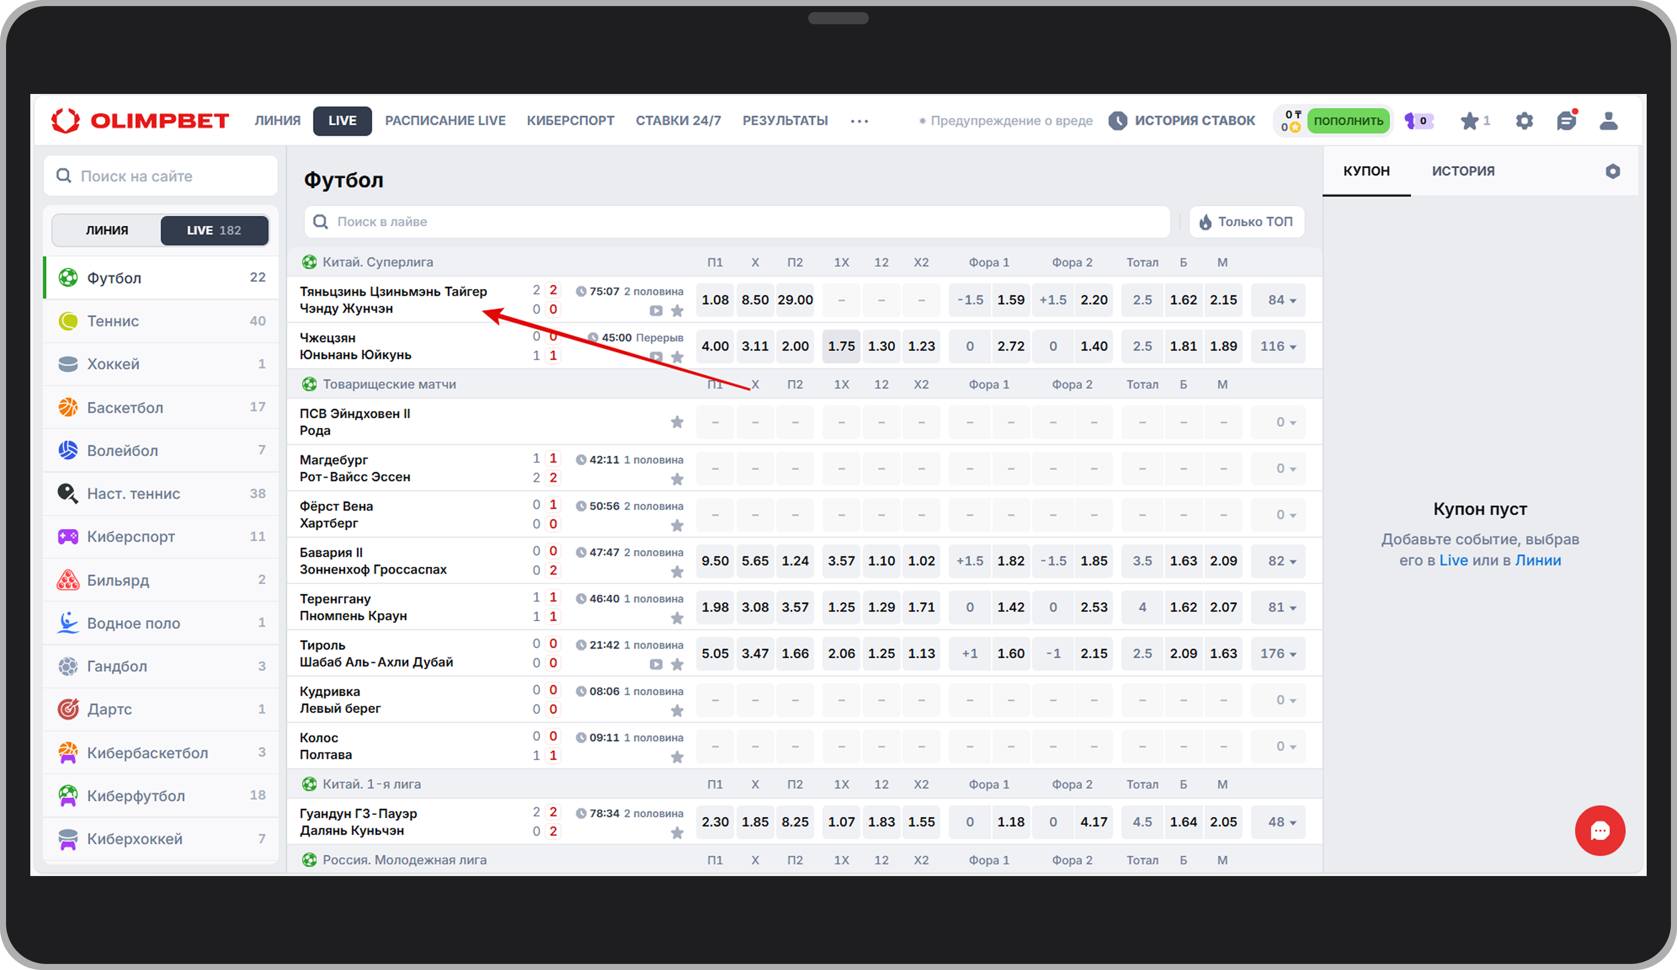Expand 176 markets for Тироль match
Image resolution: width=1677 pixels, height=970 pixels.
click(x=1278, y=653)
